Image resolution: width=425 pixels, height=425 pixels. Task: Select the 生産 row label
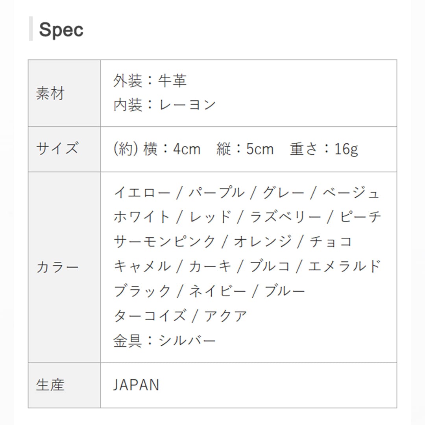pos(50,385)
